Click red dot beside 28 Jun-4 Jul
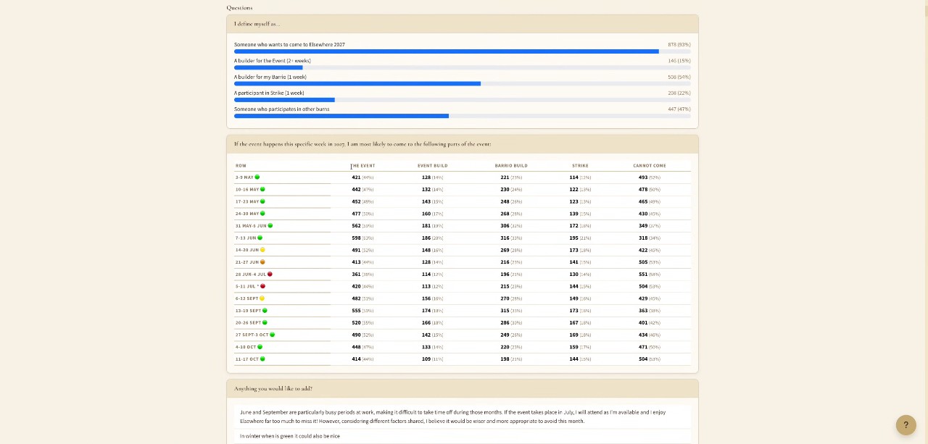The height and width of the screenshot is (444, 928). tap(270, 275)
